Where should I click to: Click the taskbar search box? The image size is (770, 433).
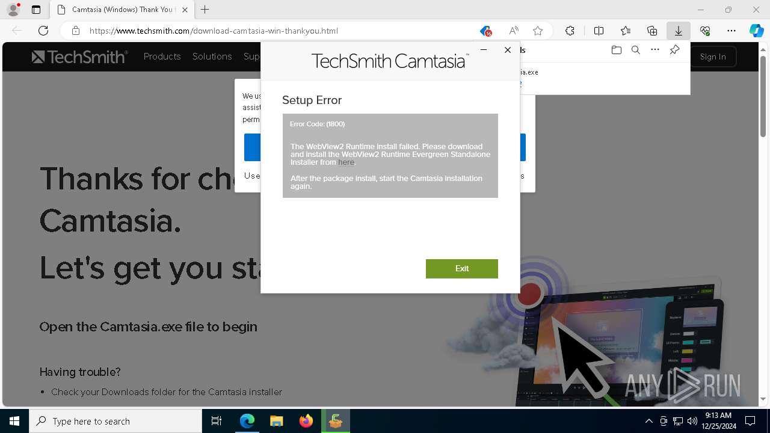(115, 421)
